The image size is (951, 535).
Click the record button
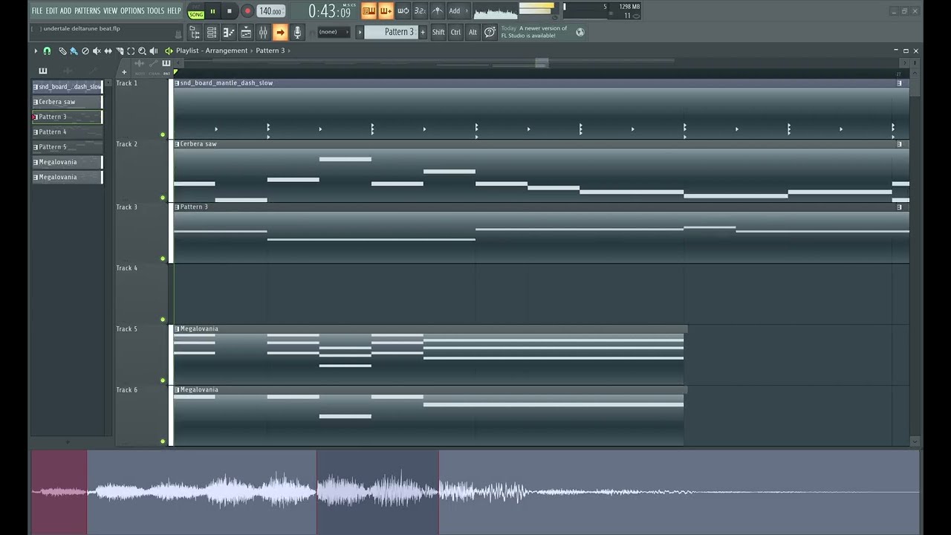247,11
